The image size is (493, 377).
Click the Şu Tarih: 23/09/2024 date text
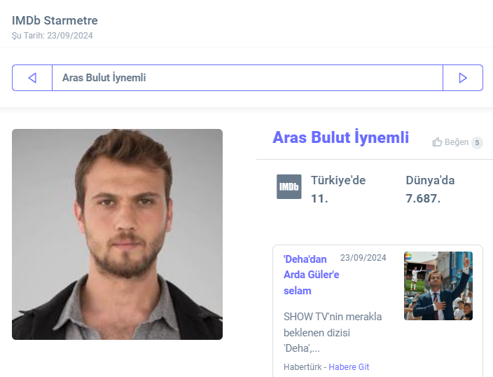[53, 36]
